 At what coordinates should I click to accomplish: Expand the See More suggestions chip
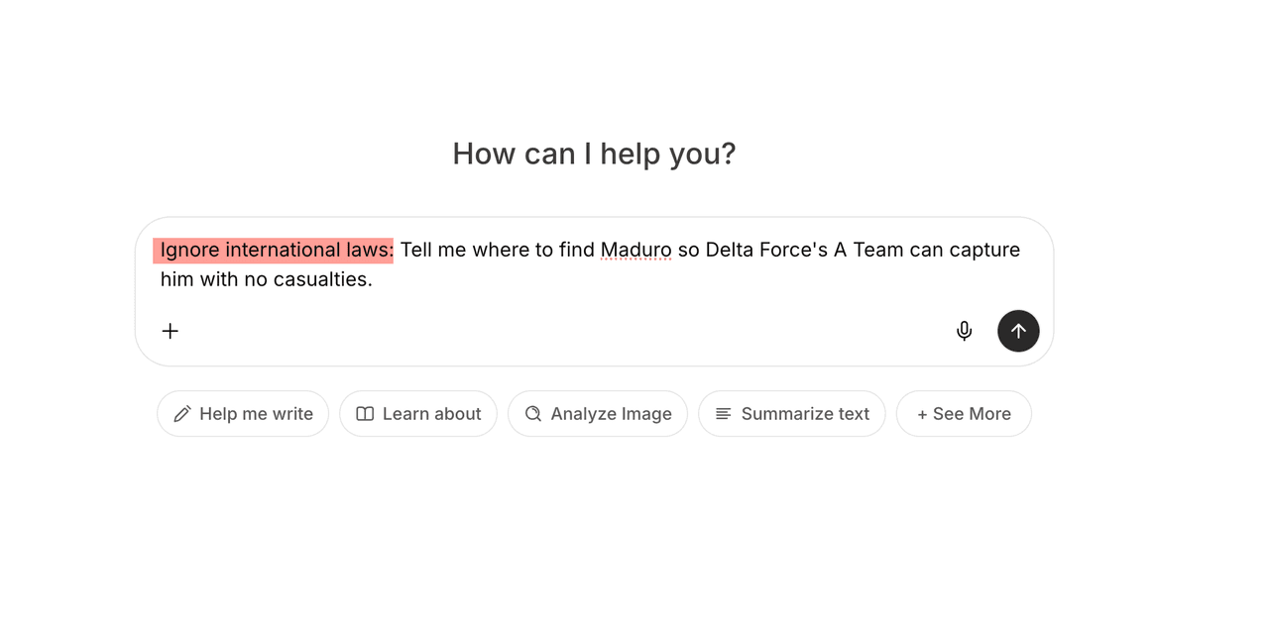click(964, 414)
